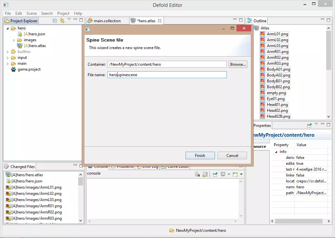Open the Scene menu
335x238 pixels.
coord(31,13)
